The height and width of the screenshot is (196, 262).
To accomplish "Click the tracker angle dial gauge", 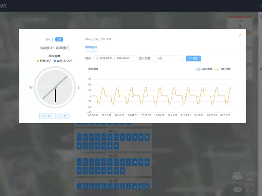I will click(x=55, y=87).
